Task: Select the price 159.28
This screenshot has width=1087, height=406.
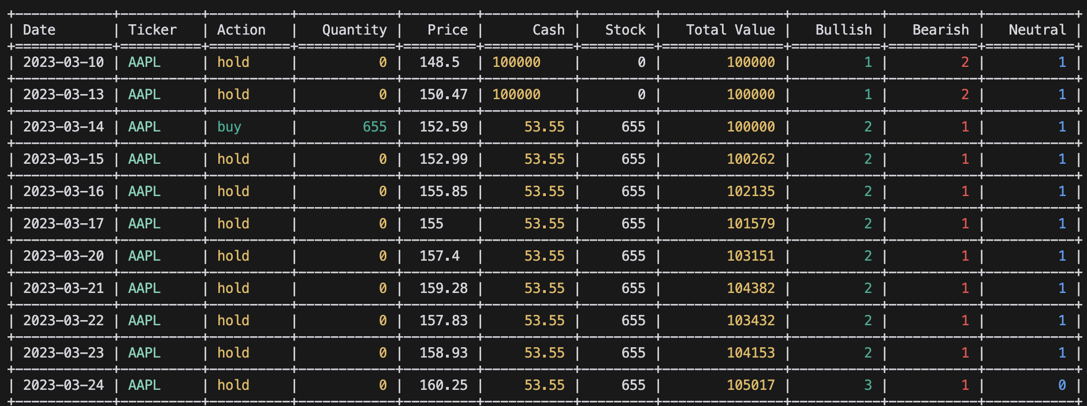Action: coord(443,288)
